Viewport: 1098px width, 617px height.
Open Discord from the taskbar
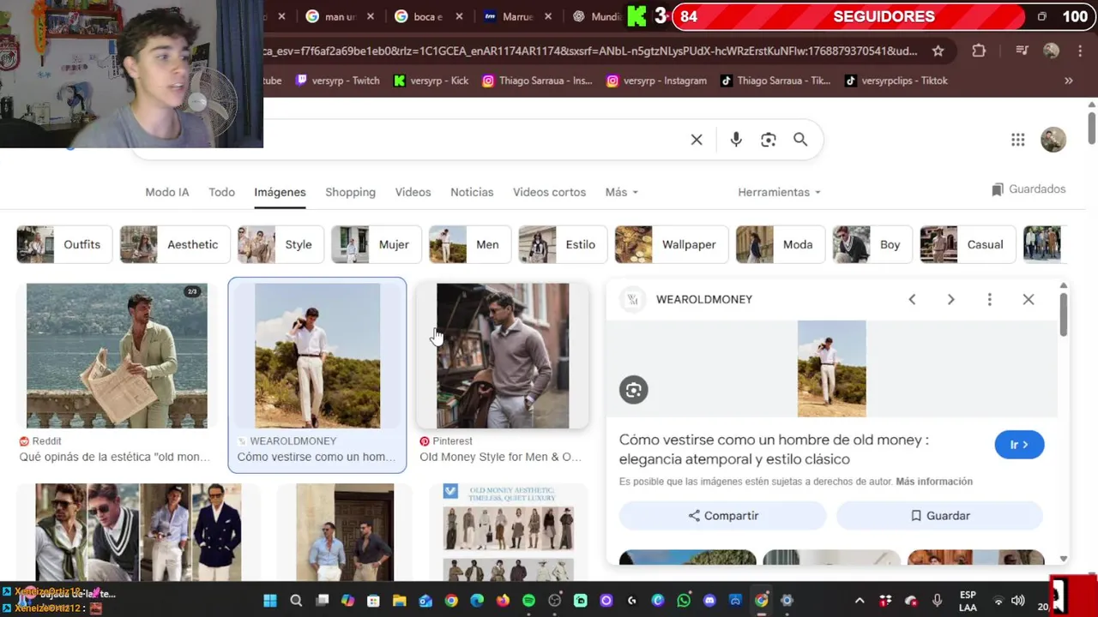click(709, 601)
